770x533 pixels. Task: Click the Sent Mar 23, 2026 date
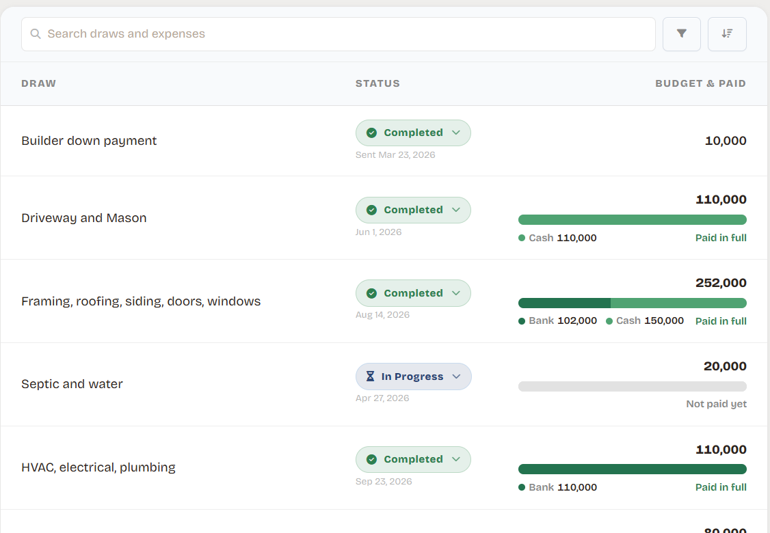coord(395,155)
